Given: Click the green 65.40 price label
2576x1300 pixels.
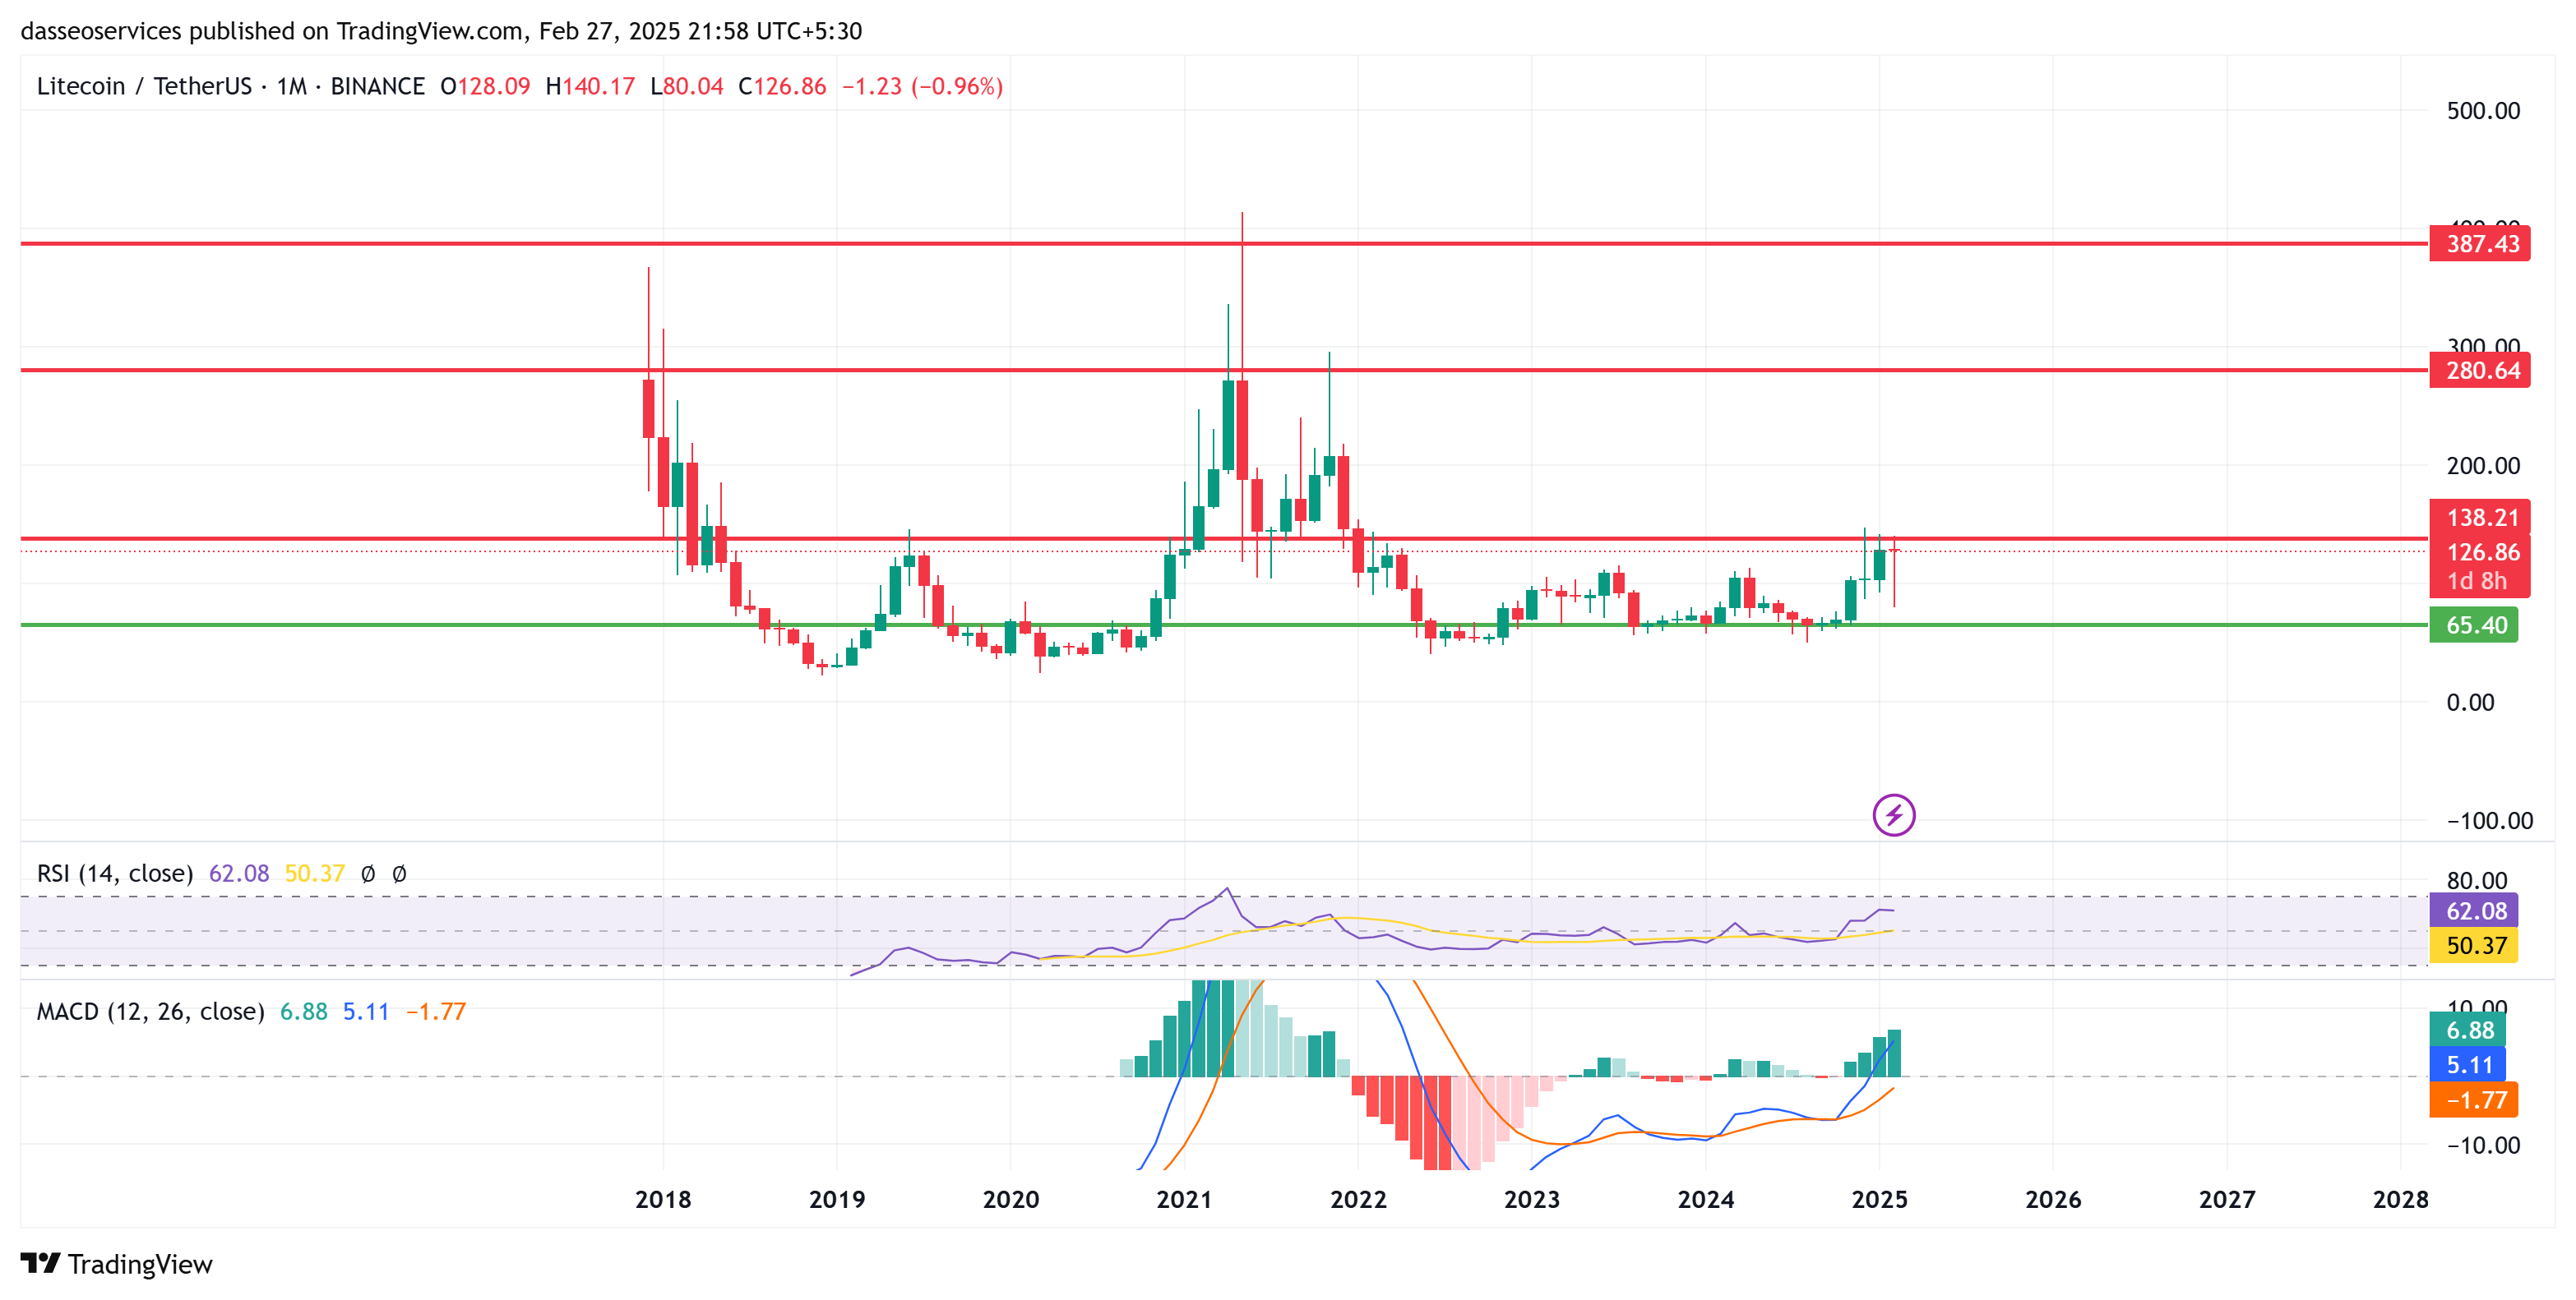Looking at the screenshot, I should (2473, 625).
